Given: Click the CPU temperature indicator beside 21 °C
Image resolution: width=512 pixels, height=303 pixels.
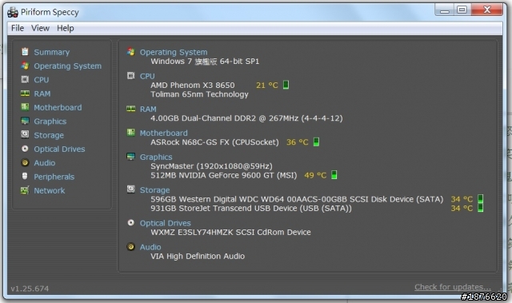Looking at the screenshot, I should click(286, 85).
